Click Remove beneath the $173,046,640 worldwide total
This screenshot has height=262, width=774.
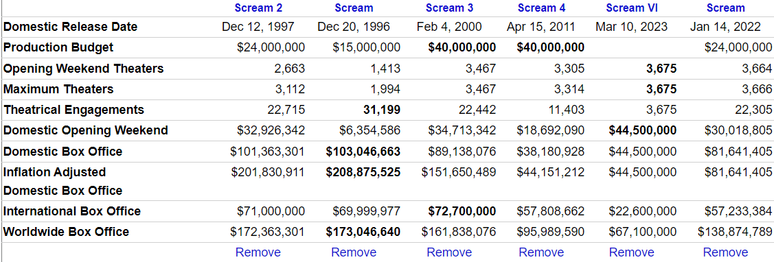(x=354, y=252)
